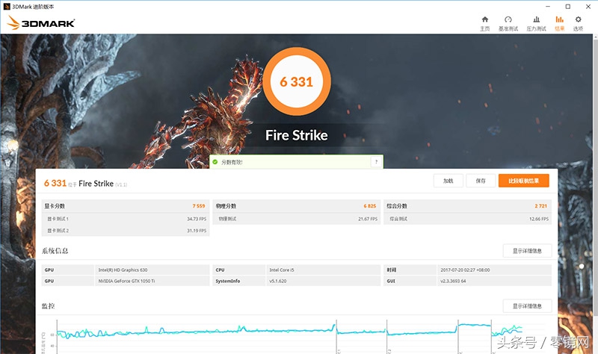The height and width of the screenshot is (354, 598).
Task: Click the 监控 section heading
Action: point(49,306)
